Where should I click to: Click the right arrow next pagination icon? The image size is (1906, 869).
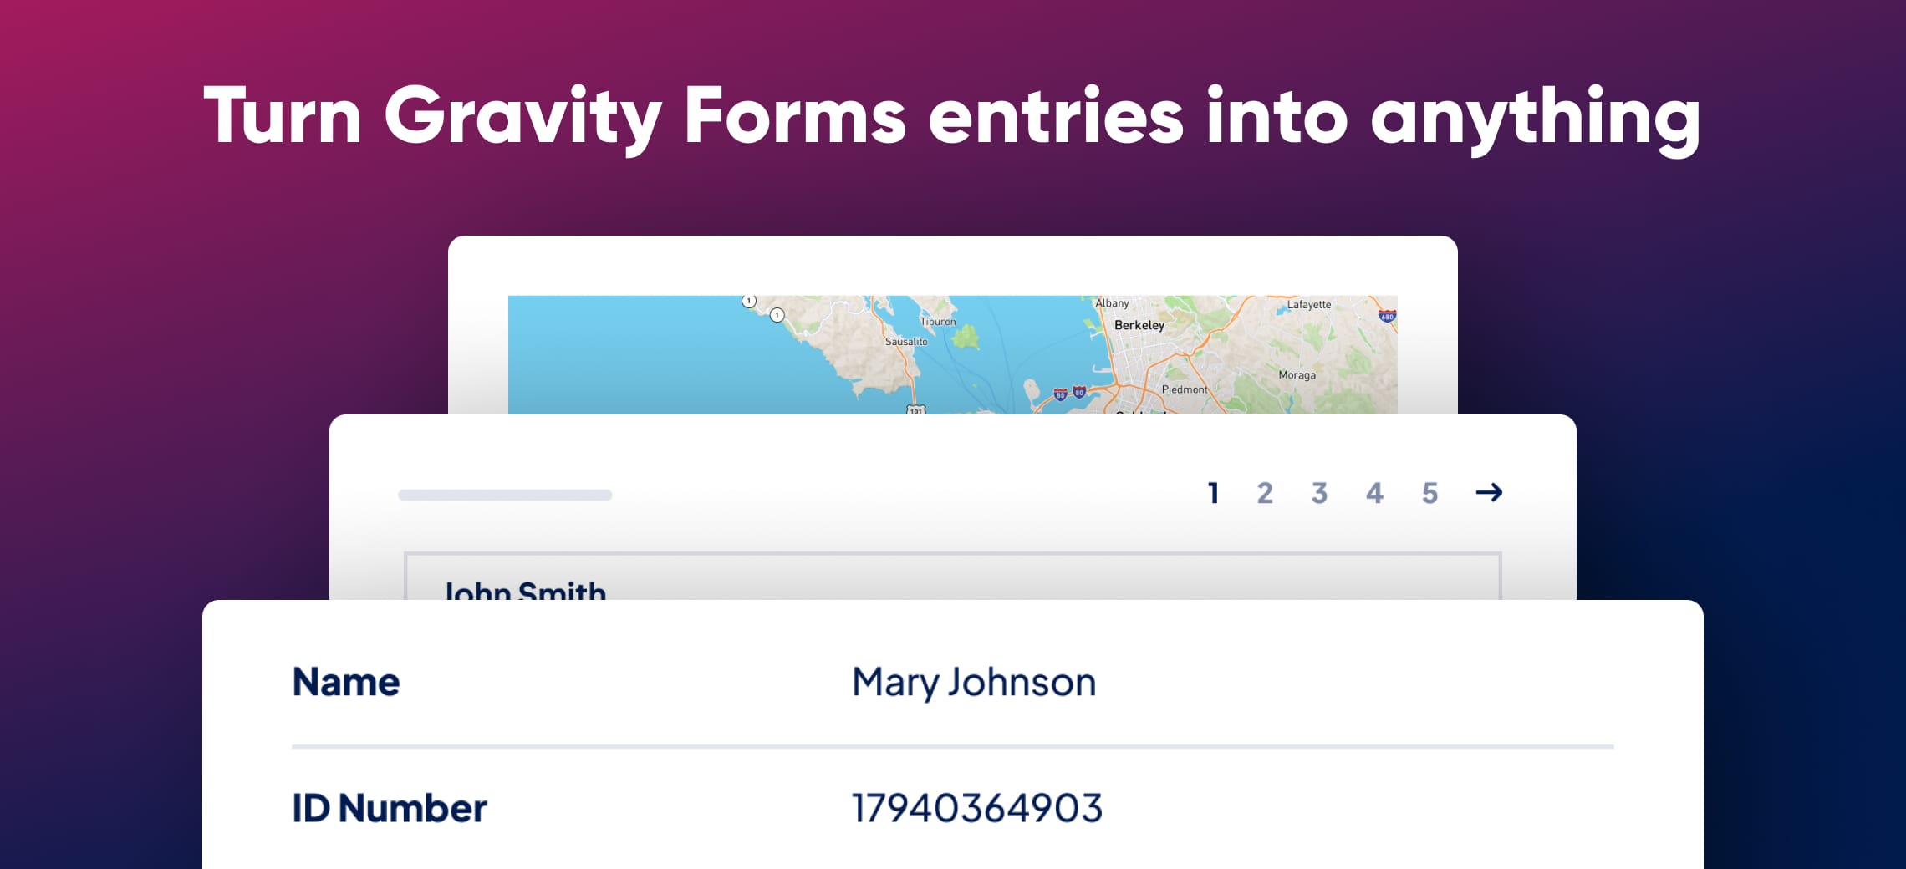[1491, 493]
